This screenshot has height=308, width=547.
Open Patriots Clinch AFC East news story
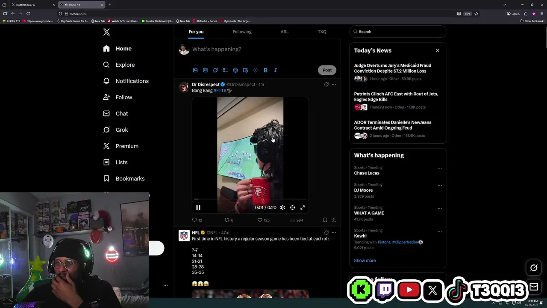pos(397,101)
